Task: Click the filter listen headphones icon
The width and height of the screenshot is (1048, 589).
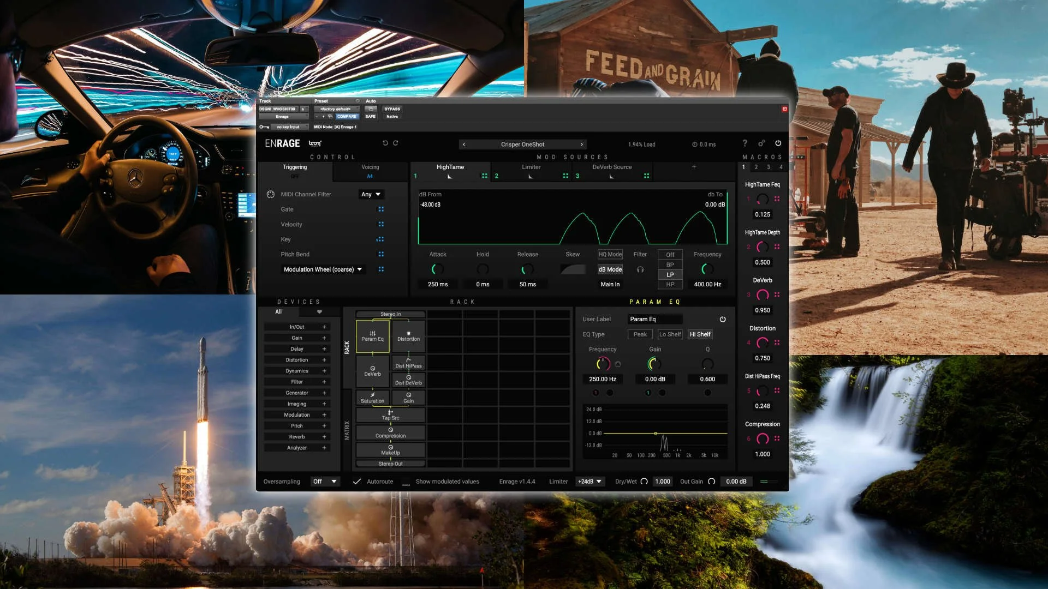Action: pyautogui.click(x=640, y=269)
